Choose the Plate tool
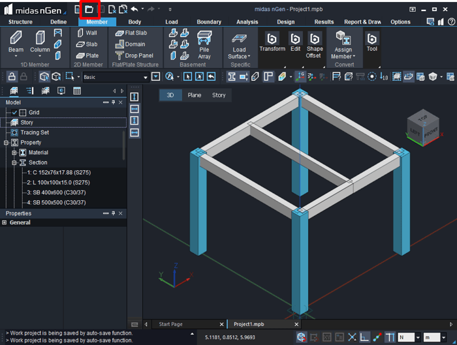 pyautogui.click(x=87, y=55)
